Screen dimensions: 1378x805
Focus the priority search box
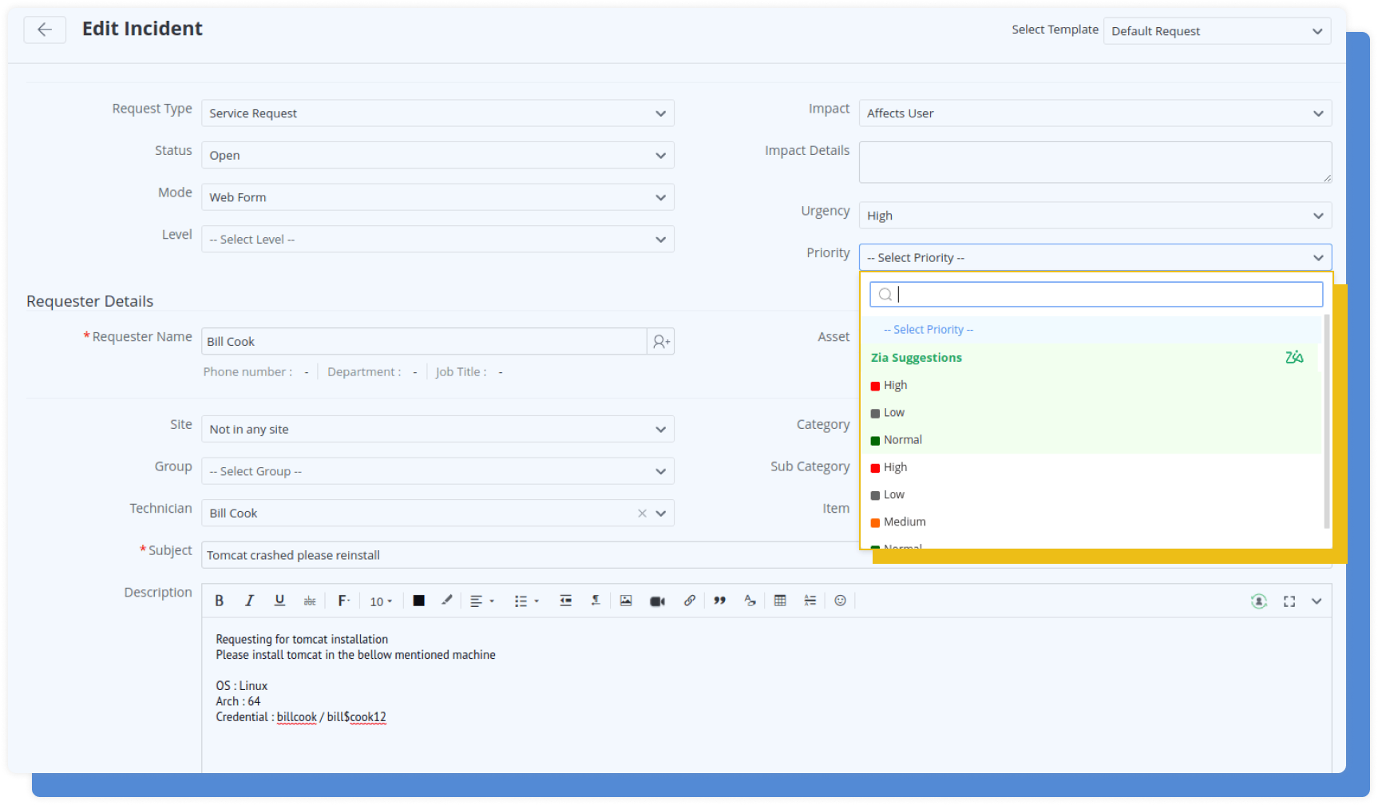(1096, 295)
